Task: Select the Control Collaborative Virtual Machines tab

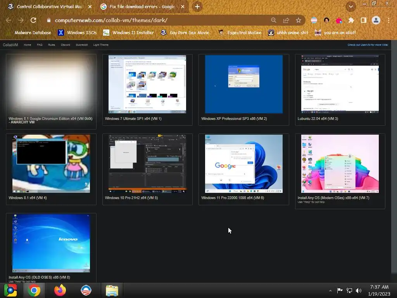Action: (x=49, y=7)
